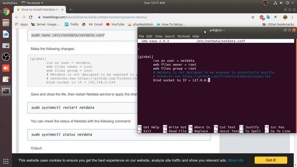Open the orange Git app dock icon
Viewport: 297px width, 167px height.
6,68
